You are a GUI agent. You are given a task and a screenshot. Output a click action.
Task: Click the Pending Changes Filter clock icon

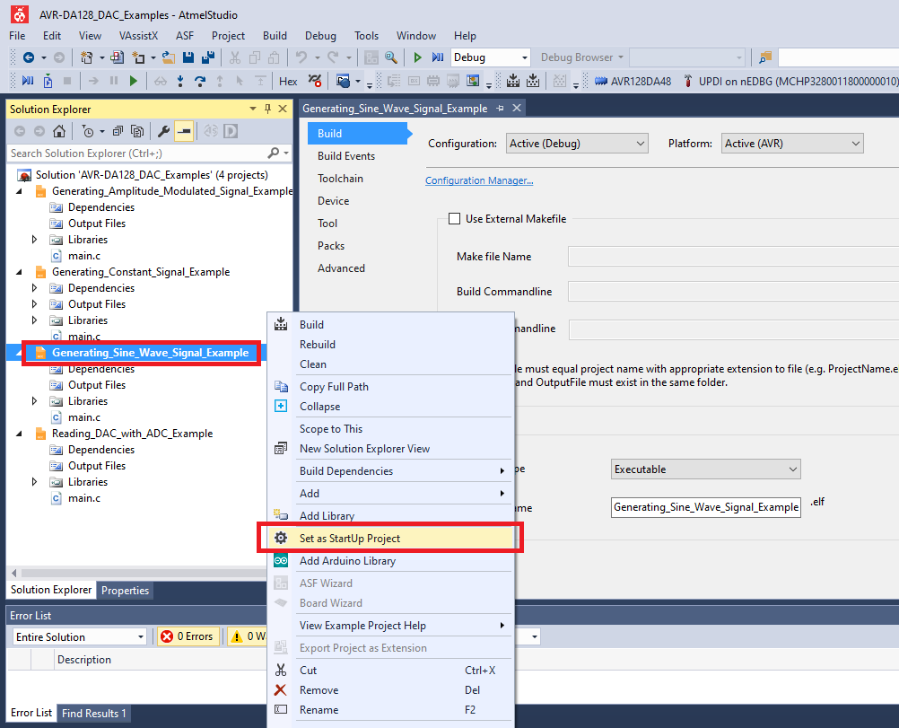coord(88,131)
